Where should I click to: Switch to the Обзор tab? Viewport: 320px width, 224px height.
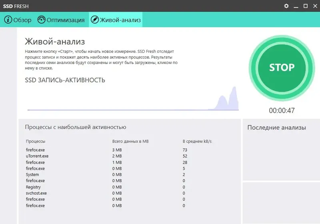click(18, 20)
